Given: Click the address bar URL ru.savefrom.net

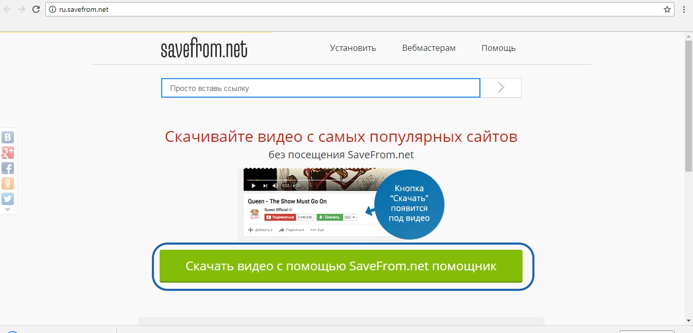Looking at the screenshot, I should 84,9.
